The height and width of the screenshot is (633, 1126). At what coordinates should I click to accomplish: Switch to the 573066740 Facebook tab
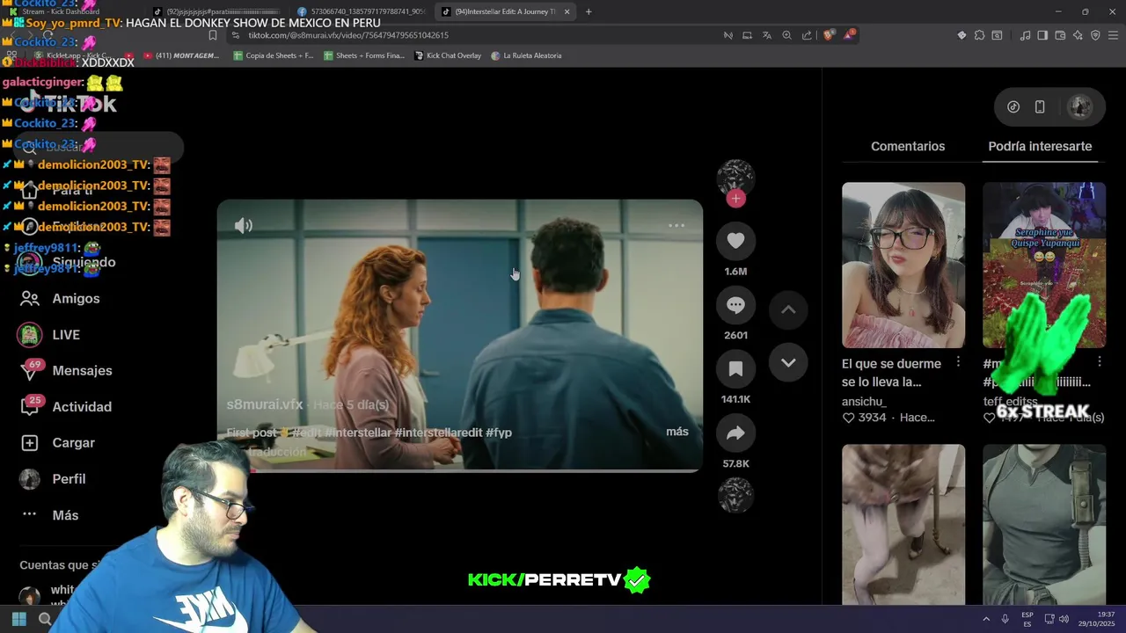pos(362,11)
